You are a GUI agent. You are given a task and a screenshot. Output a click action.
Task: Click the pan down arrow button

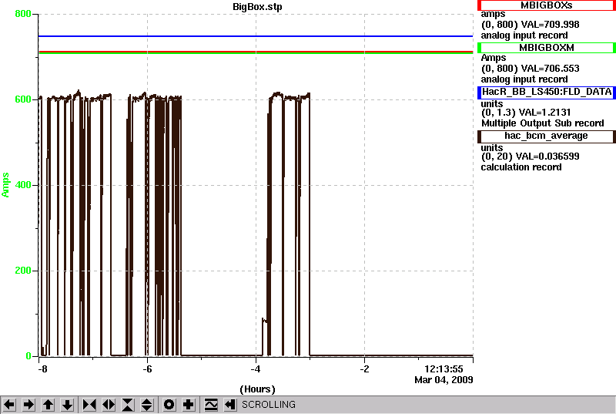click(67, 405)
